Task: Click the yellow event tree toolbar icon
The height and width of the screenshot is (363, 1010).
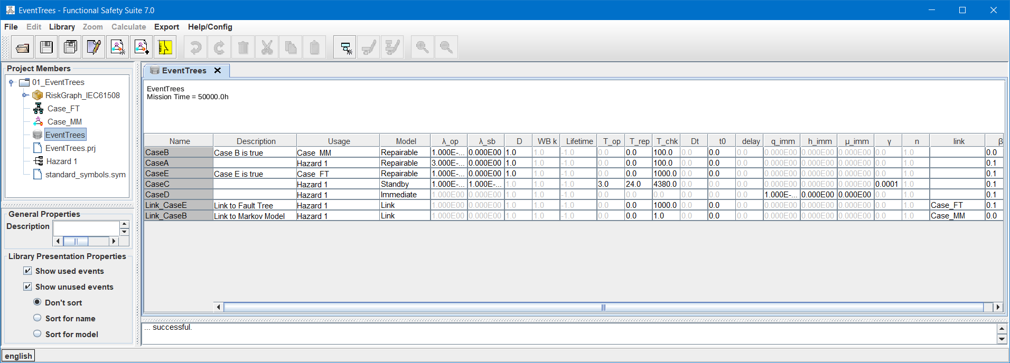Action: click(165, 47)
